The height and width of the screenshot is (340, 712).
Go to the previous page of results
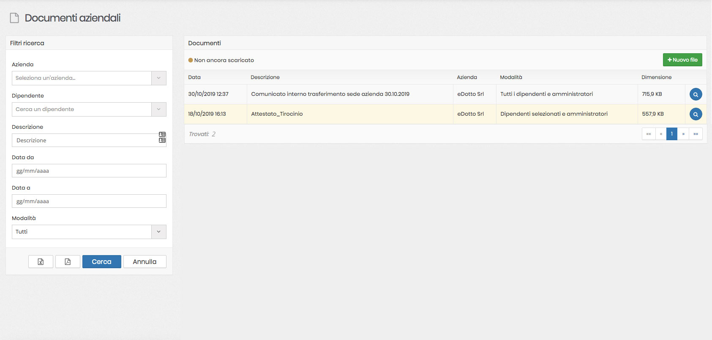coord(661,134)
